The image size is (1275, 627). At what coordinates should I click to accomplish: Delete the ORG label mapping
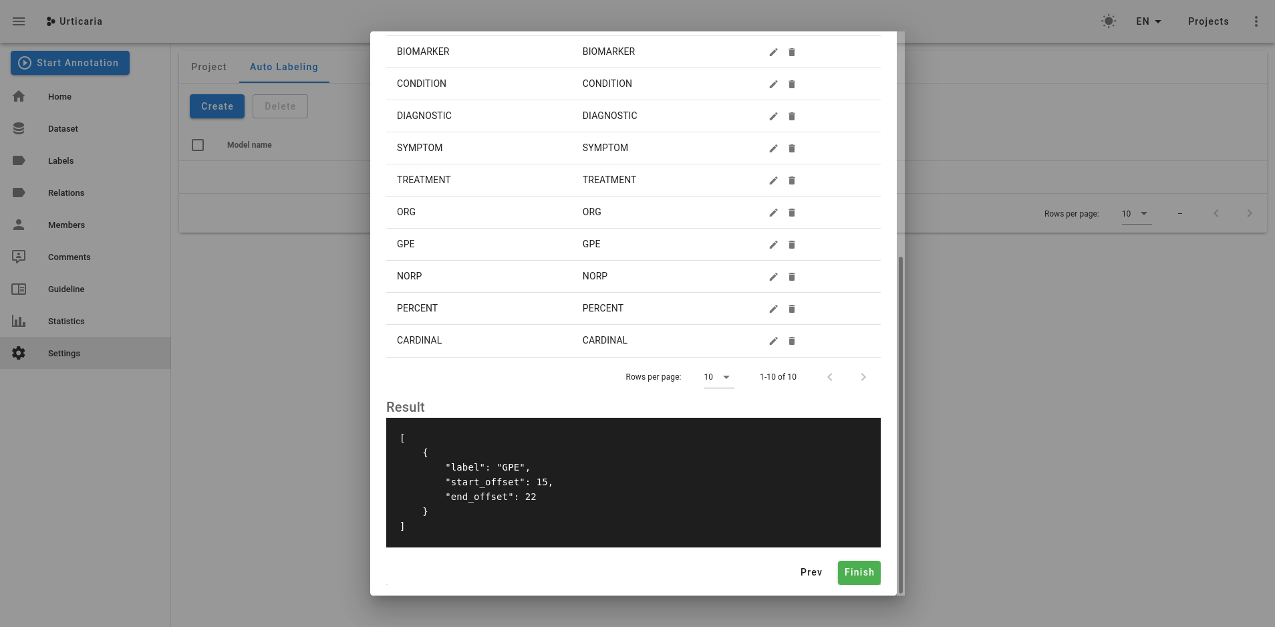pos(792,213)
